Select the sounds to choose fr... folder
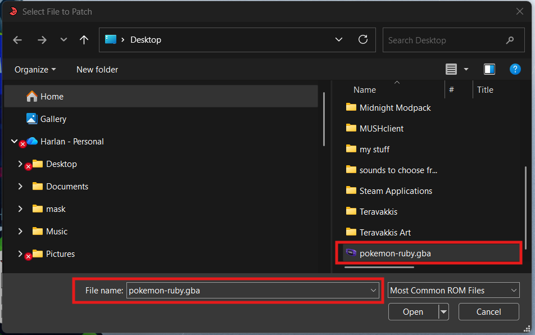The width and height of the screenshot is (535, 335). pyautogui.click(x=398, y=170)
